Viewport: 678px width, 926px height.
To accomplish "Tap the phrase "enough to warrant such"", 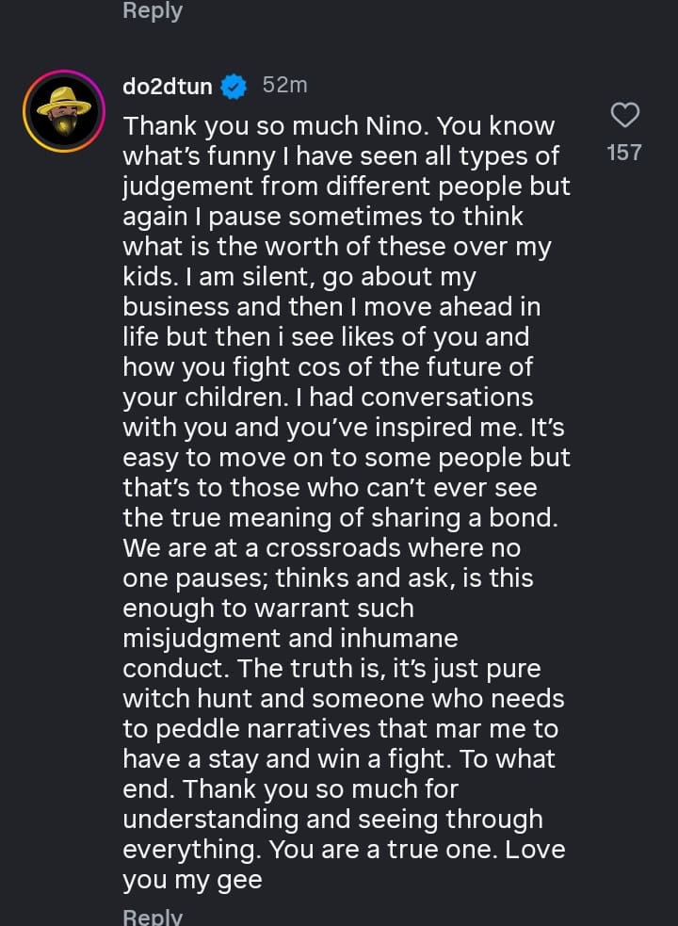I will 268,609.
